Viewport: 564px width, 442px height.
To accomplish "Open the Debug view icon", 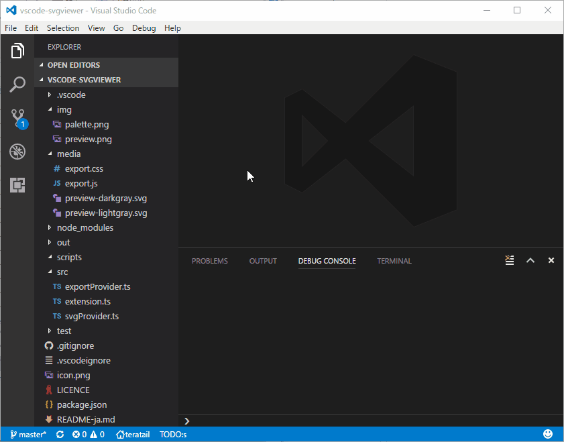I will pyautogui.click(x=17, y=151).
